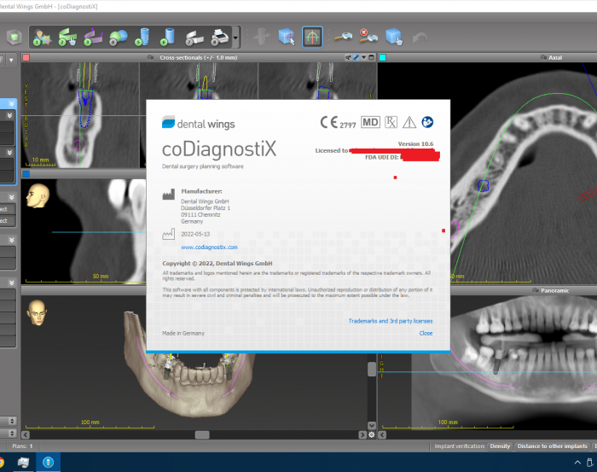The height and width of the screenshot is (472, 597).
Task: Toggle the highlighted panoramic curve alignment button
Action: (312, 37)
